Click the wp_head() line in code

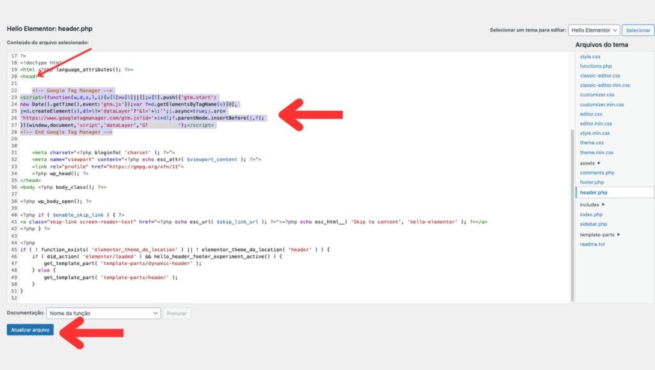coord(60,173)
